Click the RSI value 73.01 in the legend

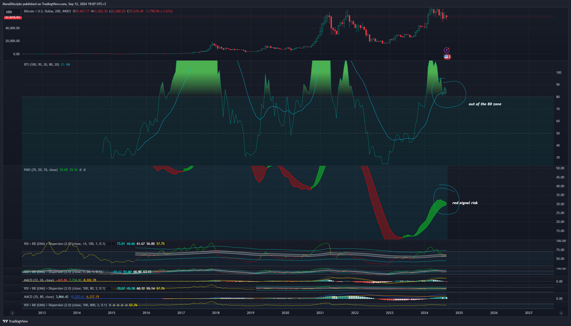click(121, 244)
